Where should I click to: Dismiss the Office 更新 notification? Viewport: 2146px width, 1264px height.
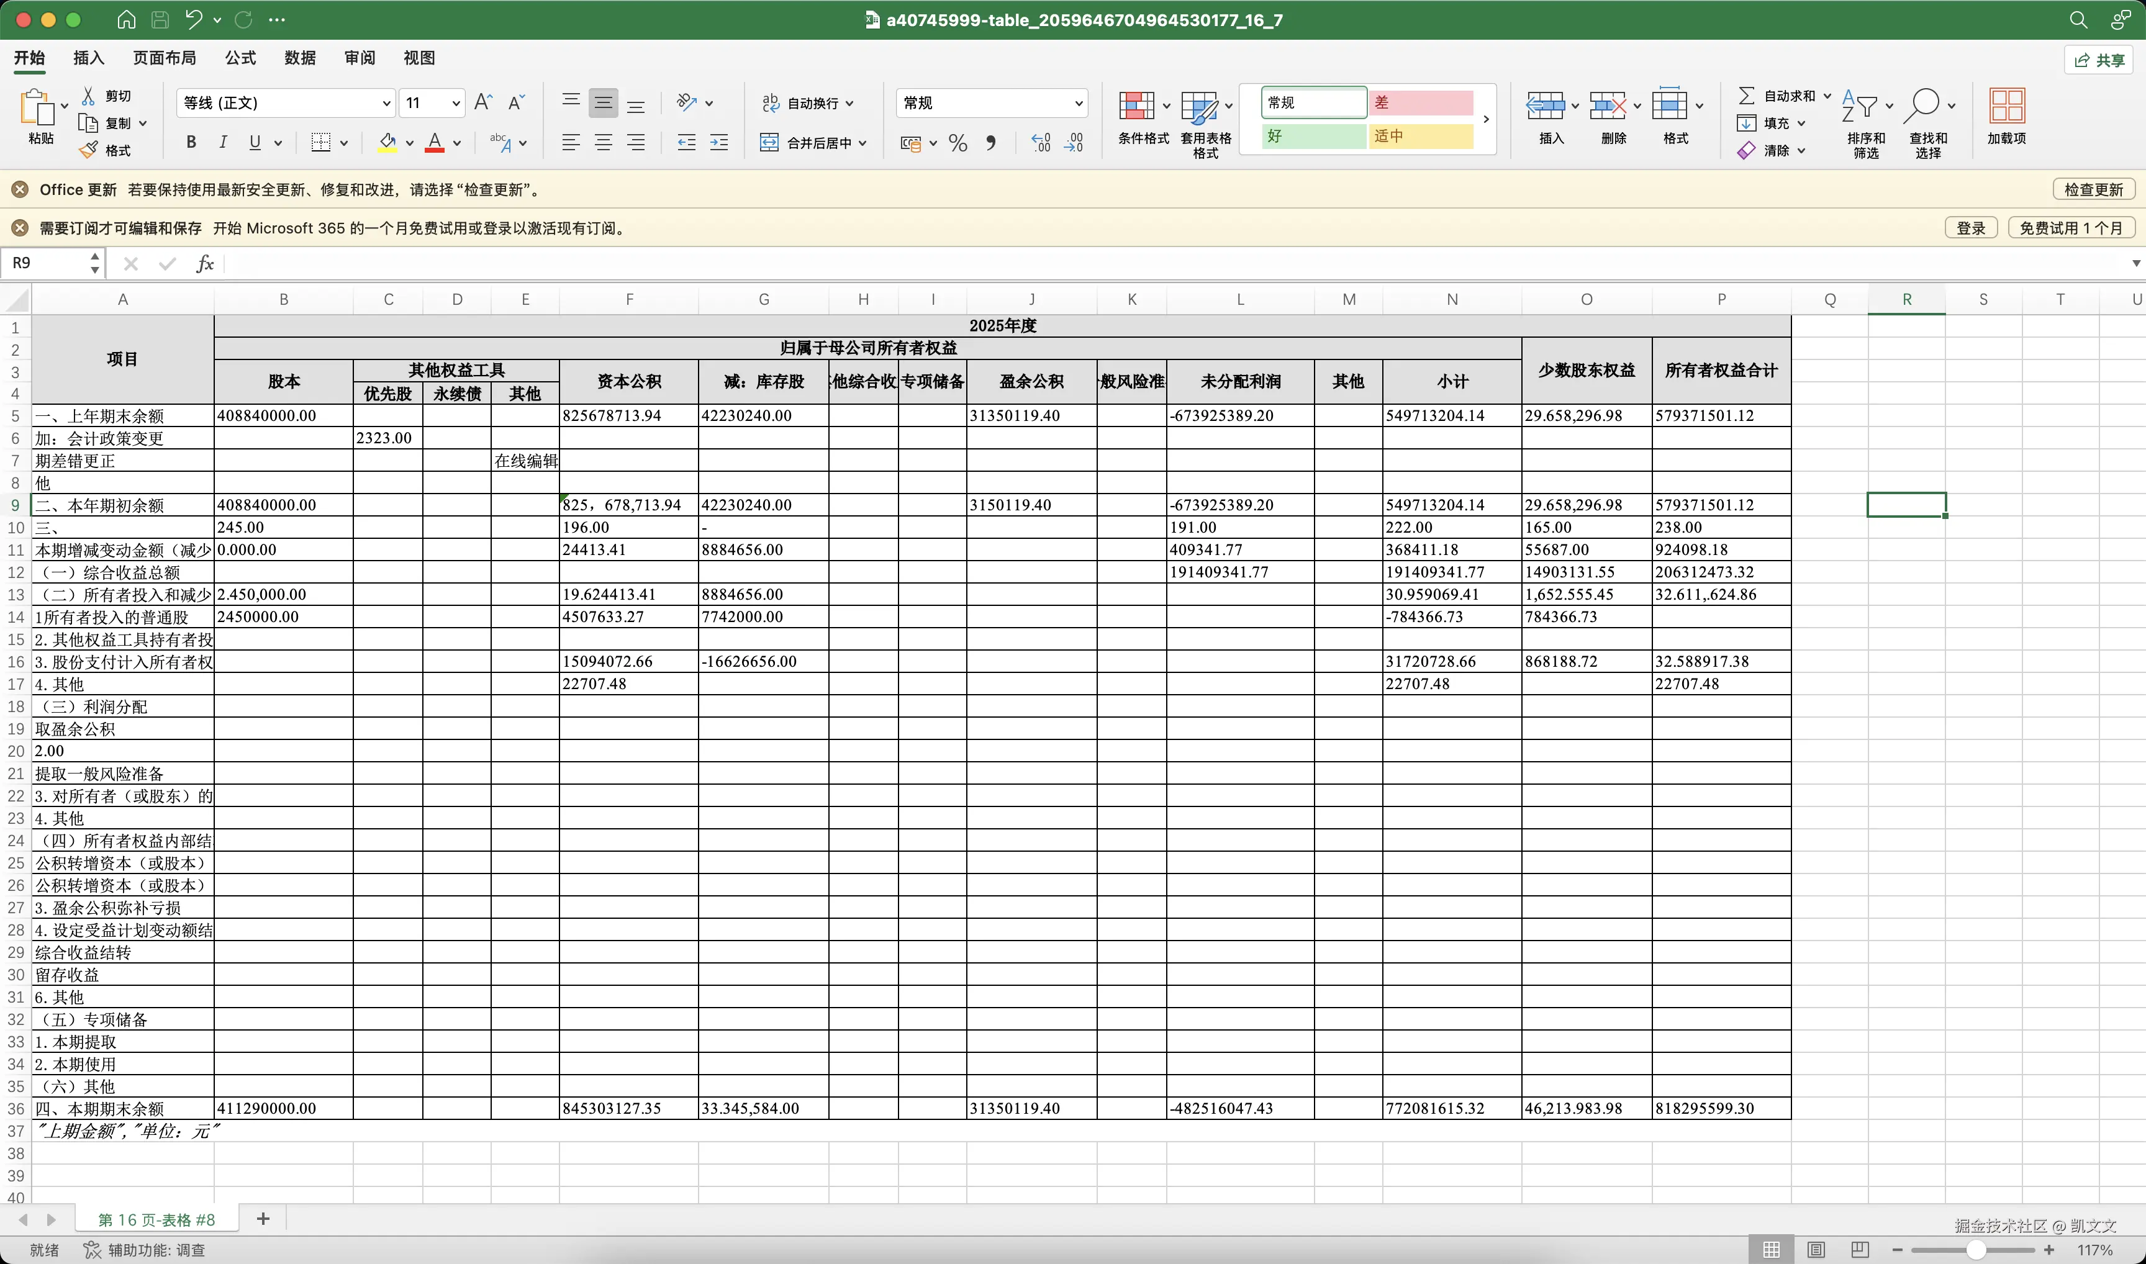20,189
